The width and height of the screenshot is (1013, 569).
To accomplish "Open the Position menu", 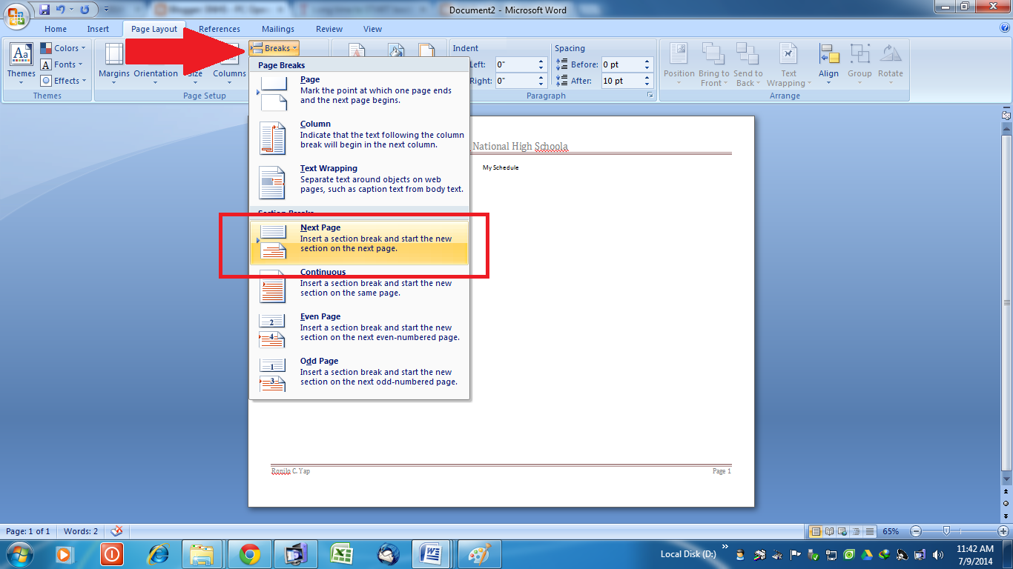I will [679, 64].
